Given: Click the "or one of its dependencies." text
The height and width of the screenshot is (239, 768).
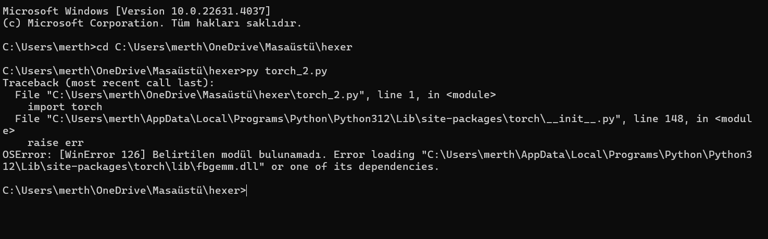Looking at the screenshot, I should [355, 167].
